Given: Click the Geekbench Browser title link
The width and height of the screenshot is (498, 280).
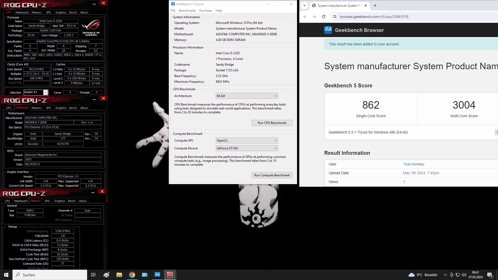Looking at the screenshot, I should pos(359,30).
